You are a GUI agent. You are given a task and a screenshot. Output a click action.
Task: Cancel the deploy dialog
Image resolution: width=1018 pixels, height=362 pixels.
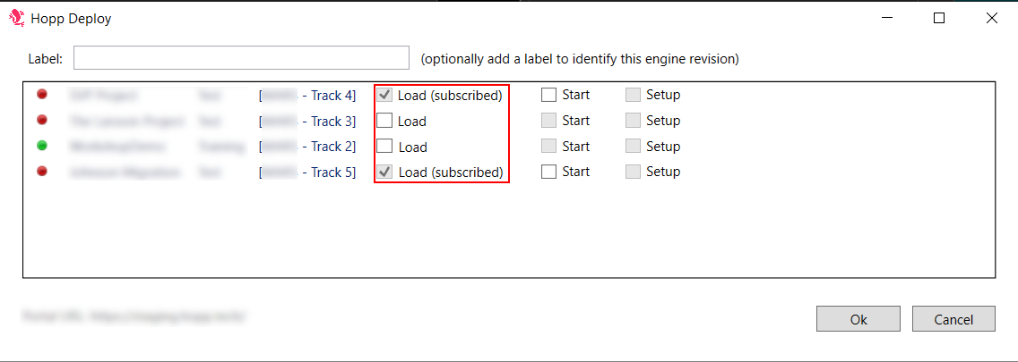click(x=953, y=319)
